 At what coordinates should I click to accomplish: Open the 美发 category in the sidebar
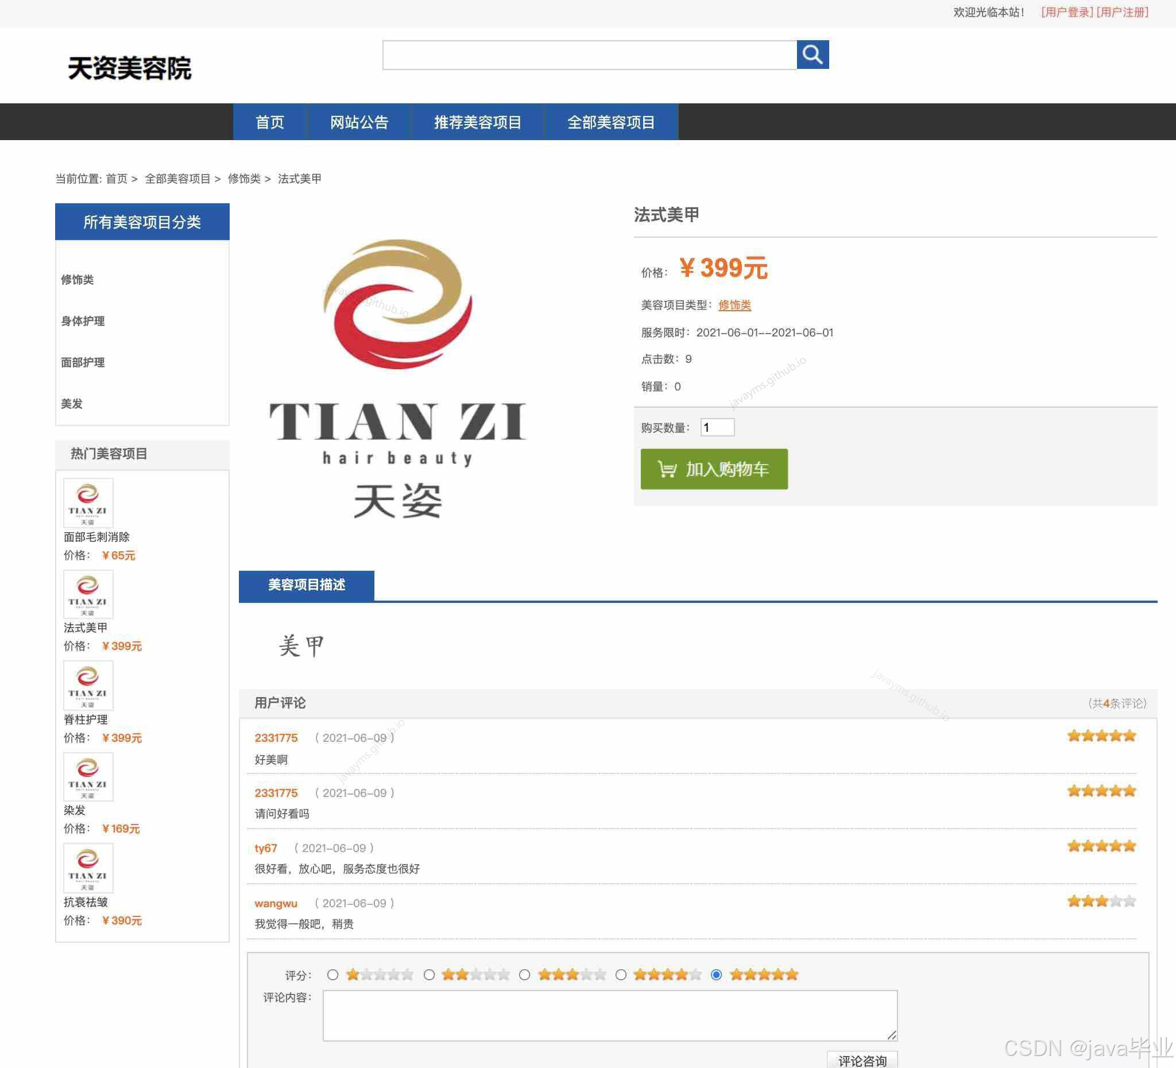[x=72, y=404]
